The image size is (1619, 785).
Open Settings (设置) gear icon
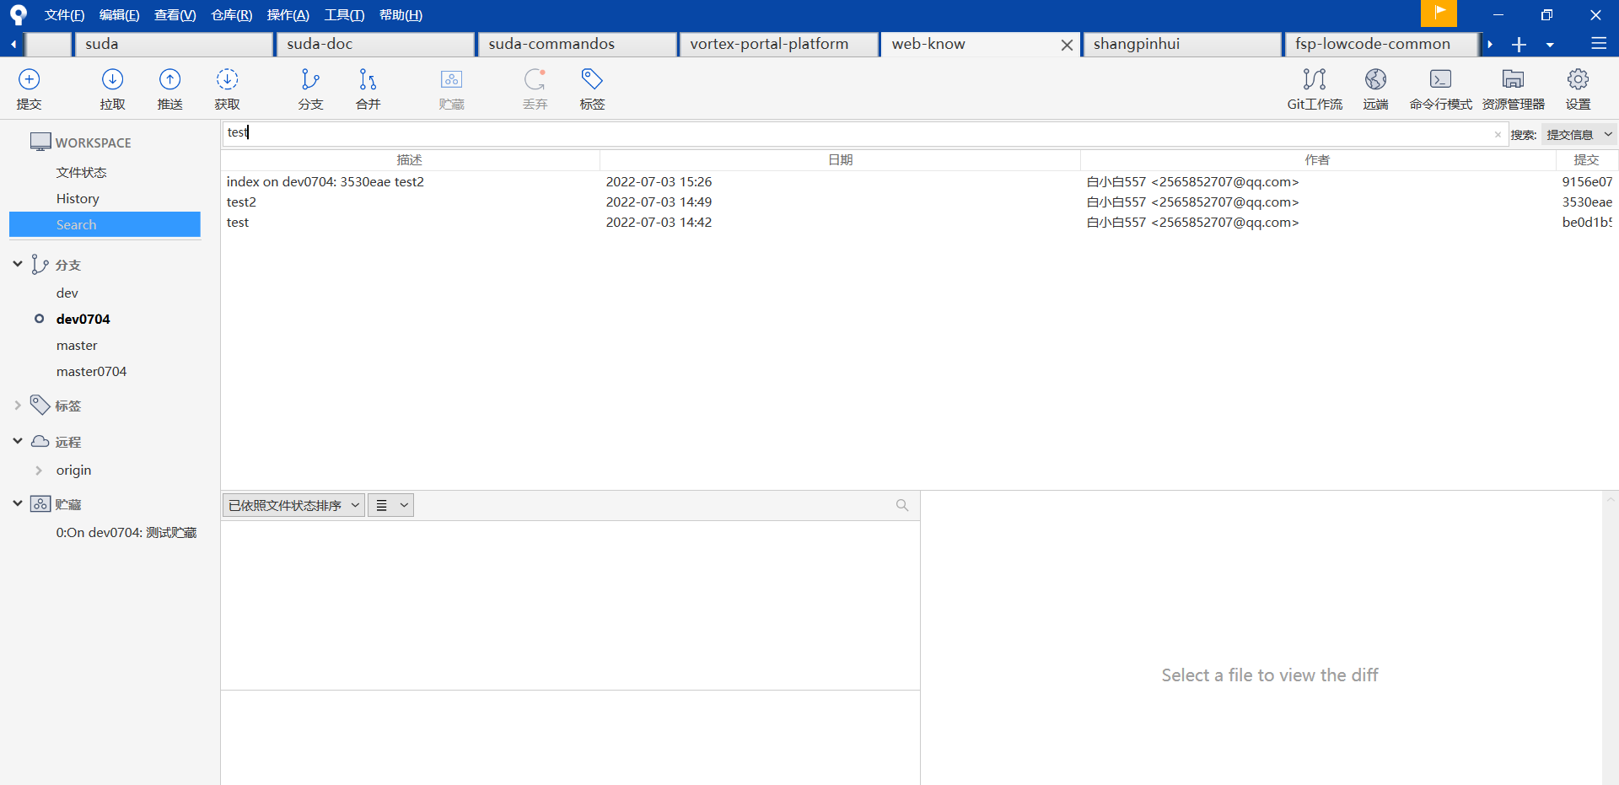(1578, 89)
